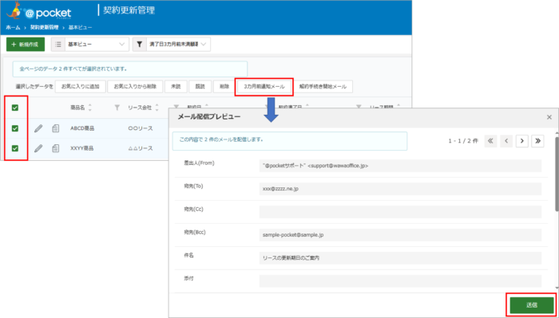Click the sort arrows on リース会社 column
Image resolution: width=559 pixels, height=318 pixels.
coord(157,108)
